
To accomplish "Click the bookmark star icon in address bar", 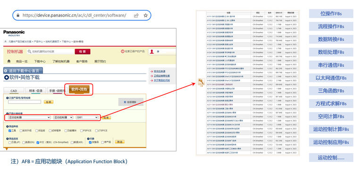I will [x=146, y=16].
